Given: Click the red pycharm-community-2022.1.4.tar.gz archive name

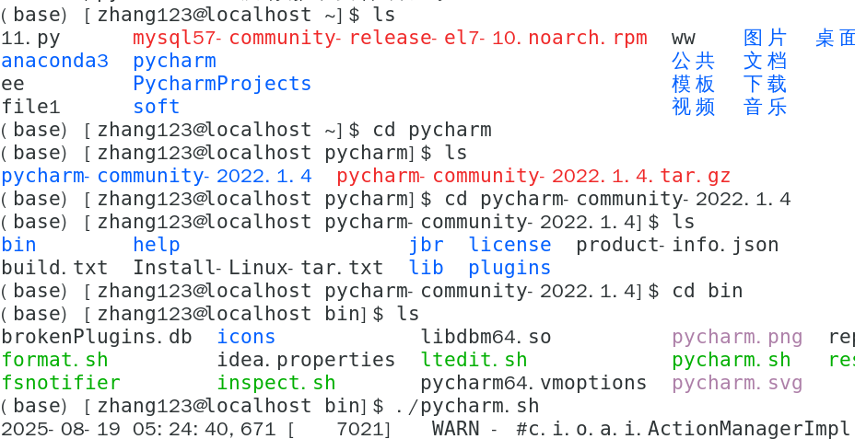Looking at the screenshot, I should (x=533, y=176).
